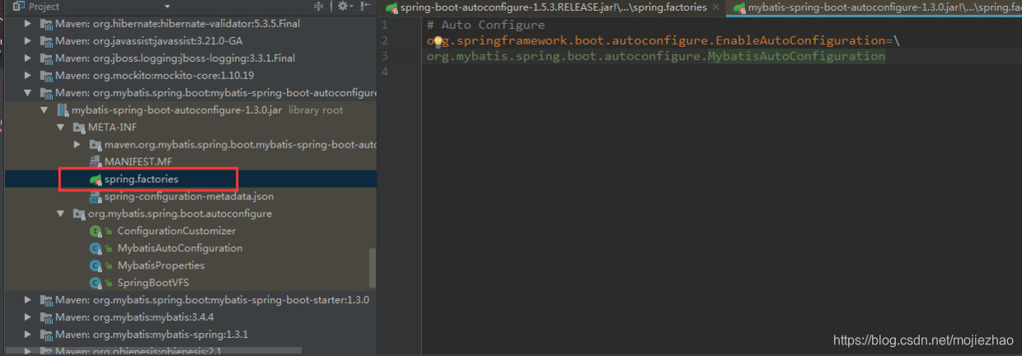
Task: Click the Project panel title icon
Action: pyautogui.click(x=20, y=7)
